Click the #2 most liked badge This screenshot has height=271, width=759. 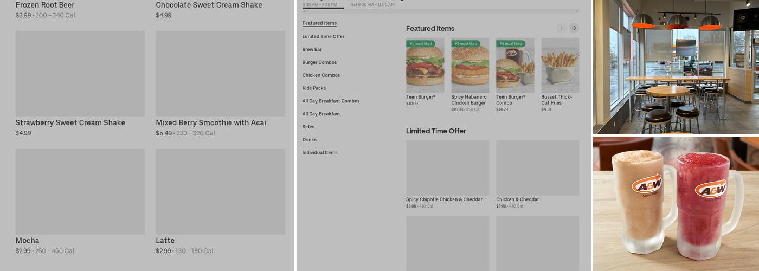pyautogui.click(x=466, y=43)
